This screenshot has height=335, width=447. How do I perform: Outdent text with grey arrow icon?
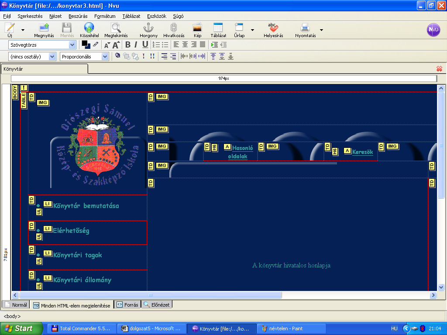(223, 45)
